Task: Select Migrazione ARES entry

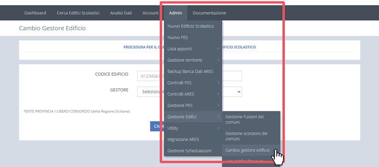Action: tap(192, 140)
